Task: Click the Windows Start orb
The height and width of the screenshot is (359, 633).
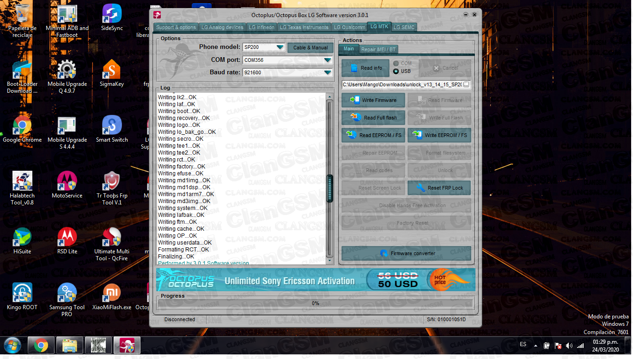Action: coord(12,345)
